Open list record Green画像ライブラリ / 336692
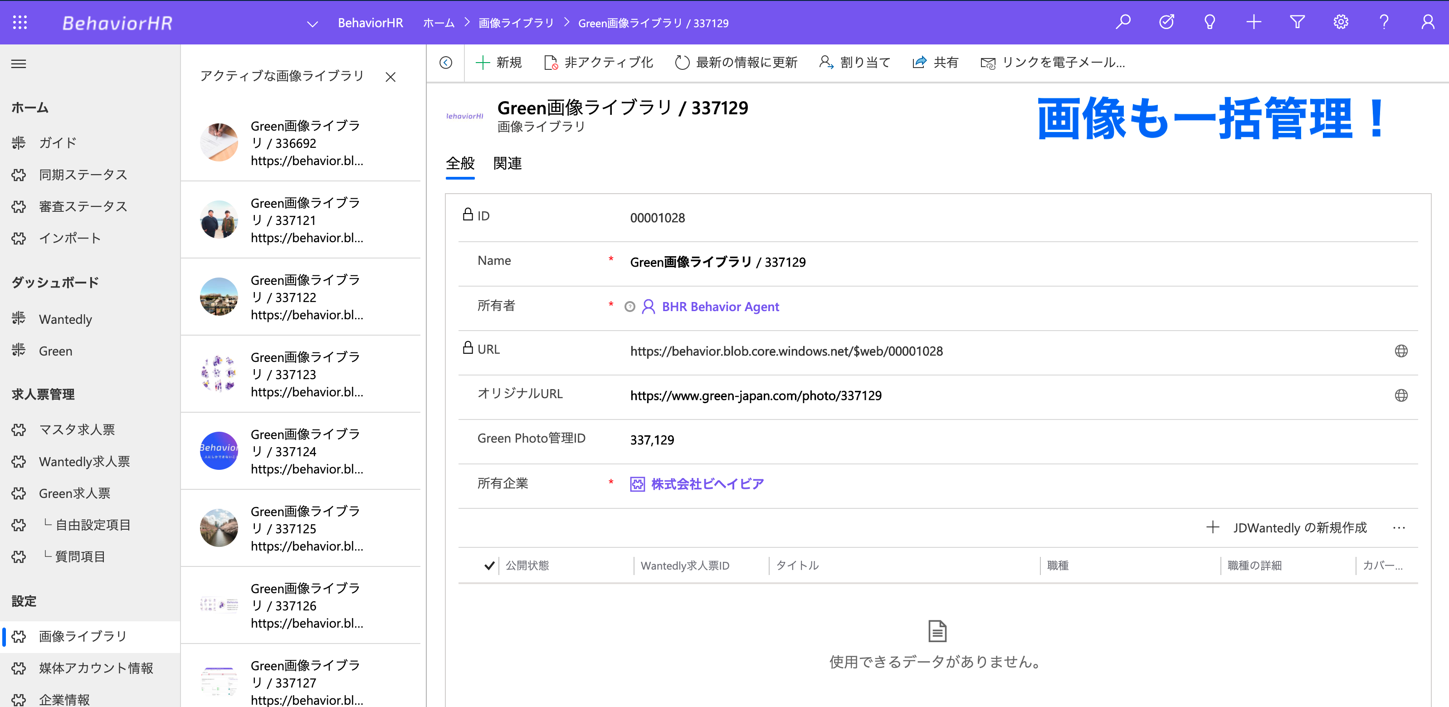 click(300, 143)
